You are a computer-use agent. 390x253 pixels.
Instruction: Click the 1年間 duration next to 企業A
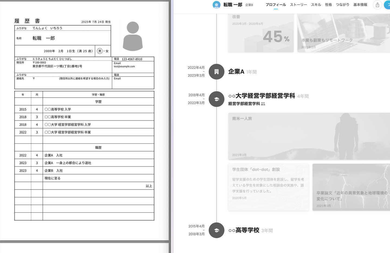[x=252, y=72]
